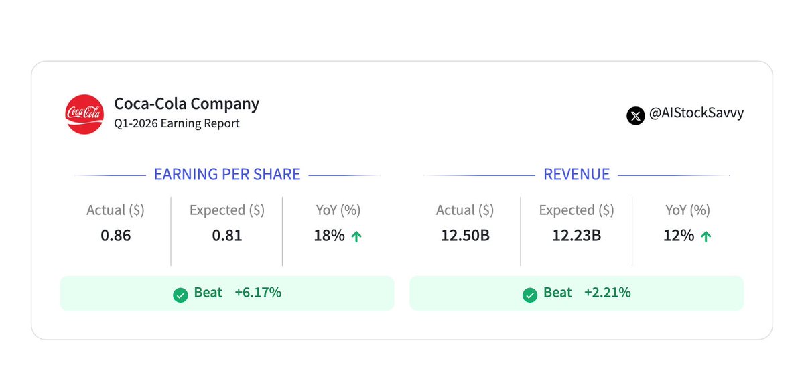Viewport: 804px width, 369px height.
Task: Click the EPS YoY value 18%
Action: tap(329, 236)
